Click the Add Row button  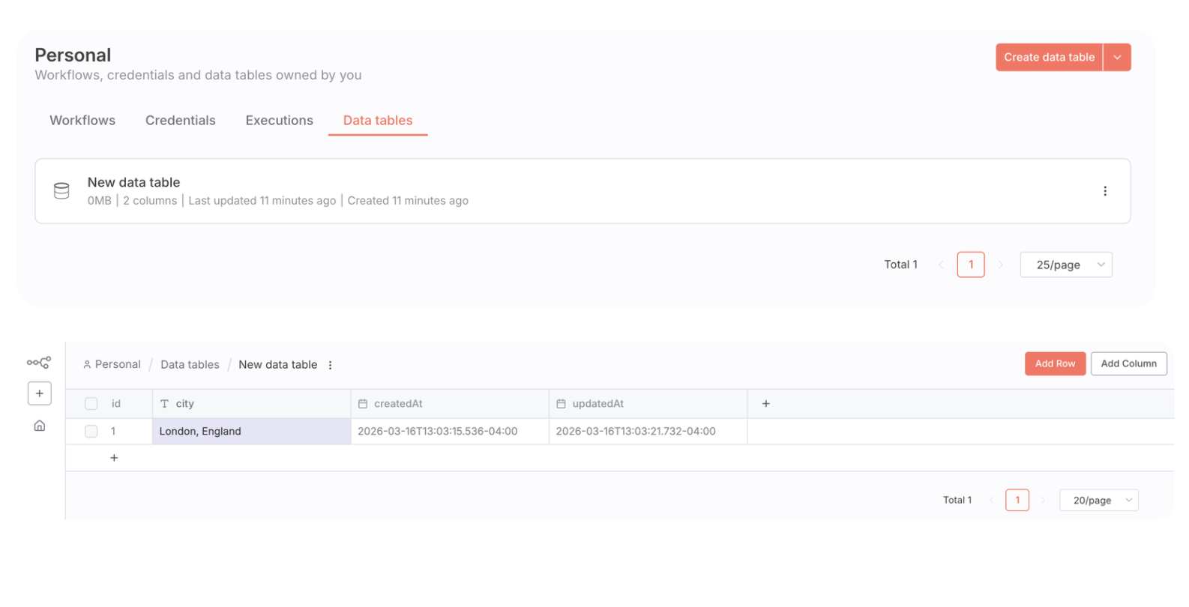click(1054, 363)
